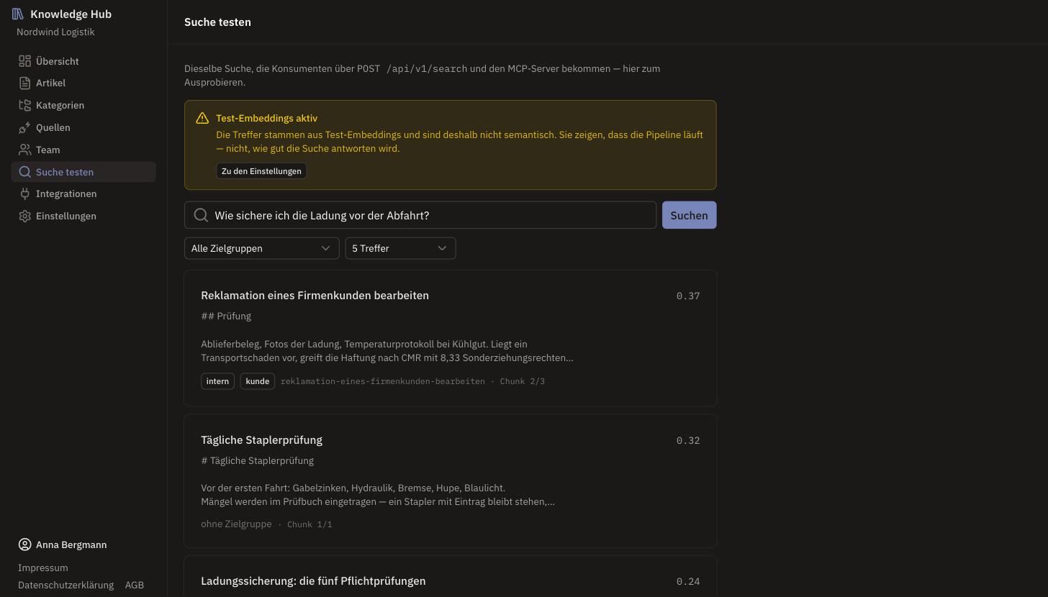Open Einstellungen from the sidebar
1048x597 pixels.
point(83,216)
